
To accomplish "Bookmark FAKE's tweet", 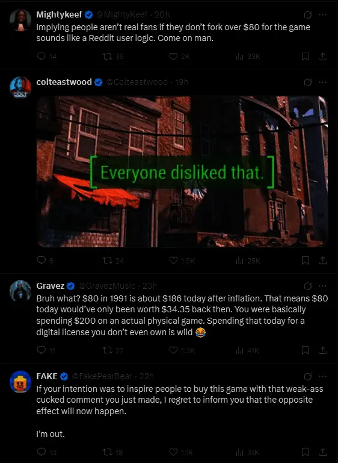I will (306, 452).
